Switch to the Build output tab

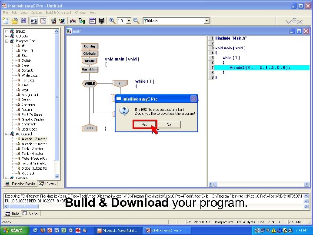click(12, 214)
